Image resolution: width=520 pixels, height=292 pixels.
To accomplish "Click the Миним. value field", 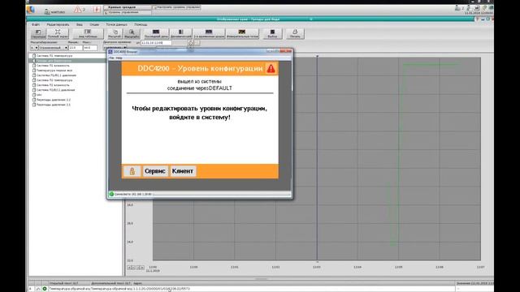I will pos(76,48).
